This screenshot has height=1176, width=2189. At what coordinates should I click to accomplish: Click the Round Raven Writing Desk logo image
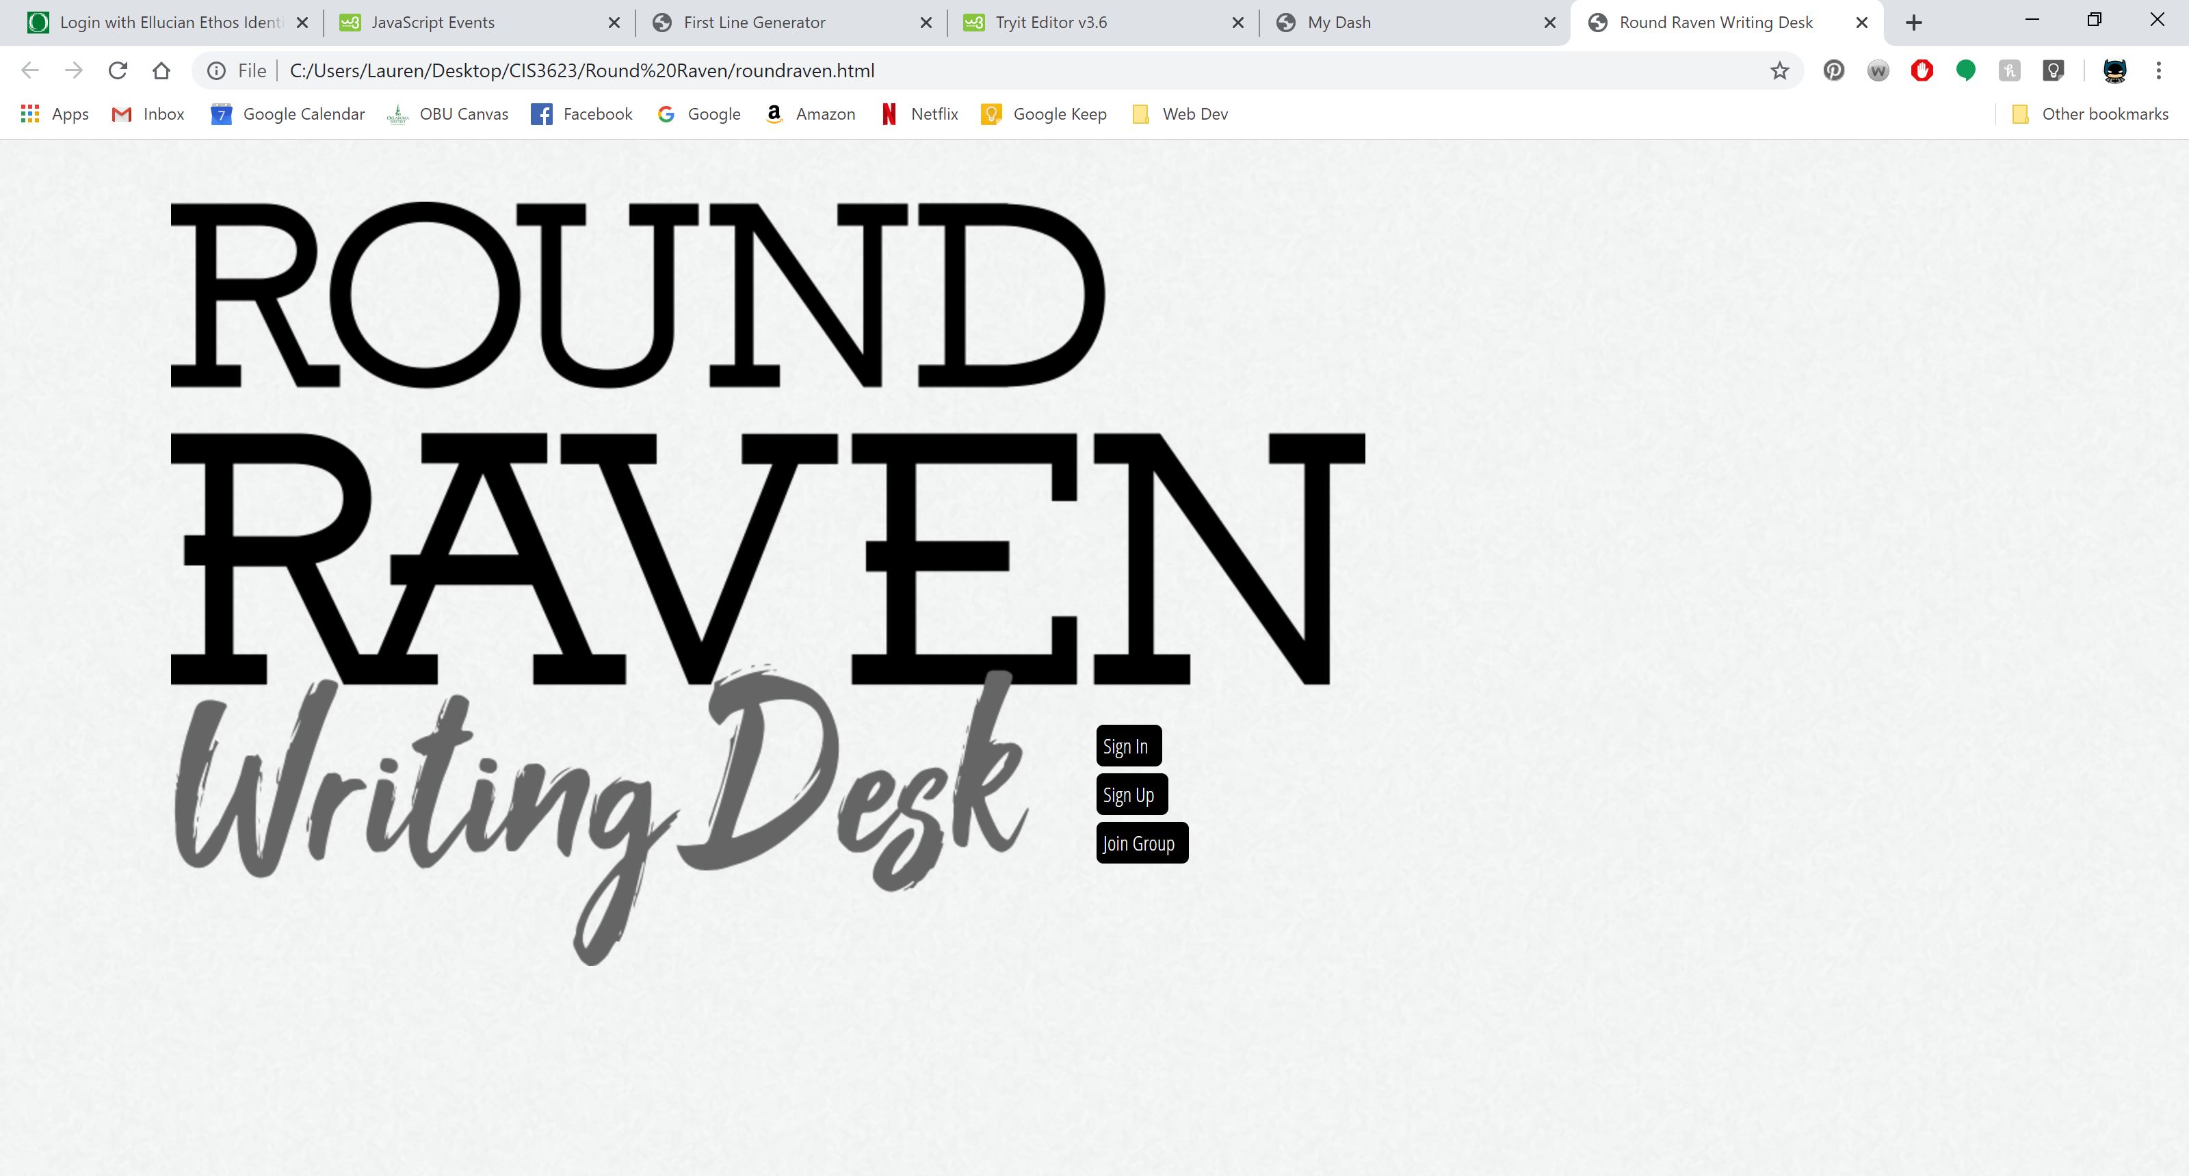[768, 583]
